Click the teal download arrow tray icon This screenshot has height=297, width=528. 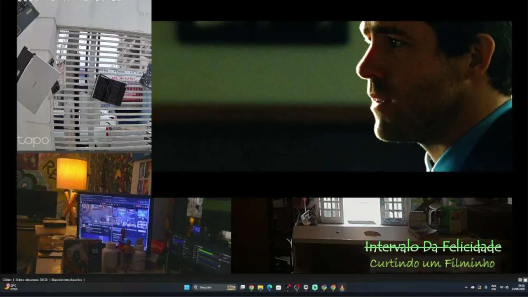[x=486, y=288]
